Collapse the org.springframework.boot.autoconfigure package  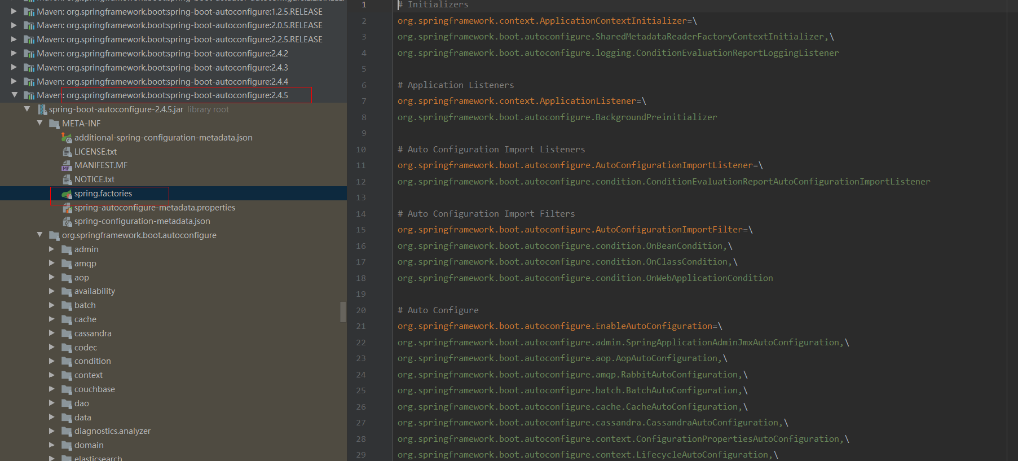tap(39, 235)
